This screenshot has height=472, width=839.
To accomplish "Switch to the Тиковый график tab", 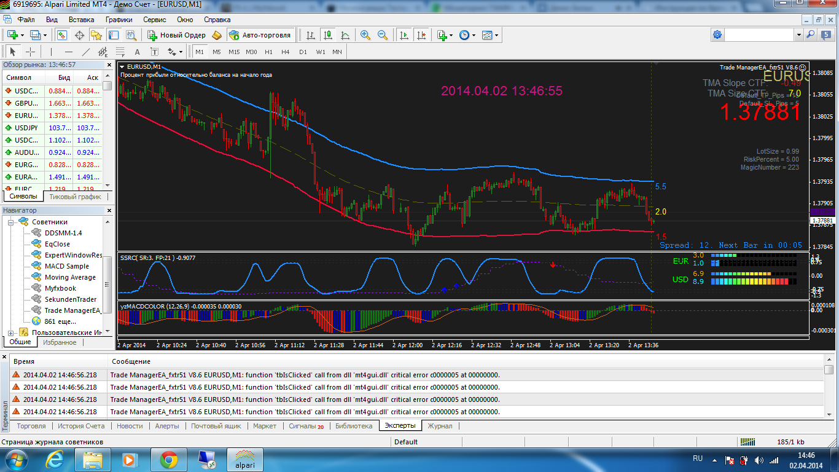I will tap(74, 197).
